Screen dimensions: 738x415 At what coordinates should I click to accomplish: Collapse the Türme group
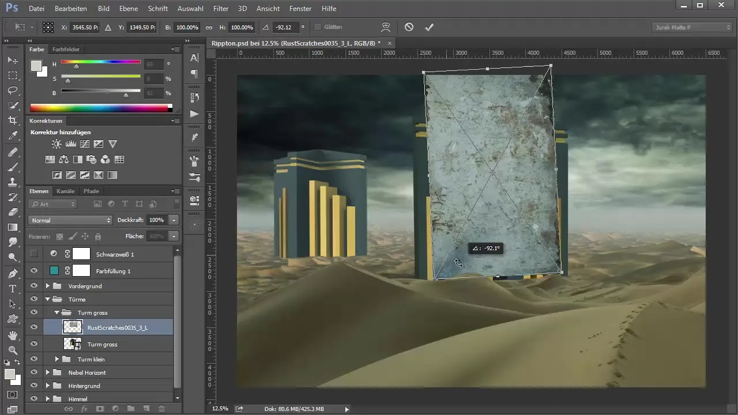47,299
